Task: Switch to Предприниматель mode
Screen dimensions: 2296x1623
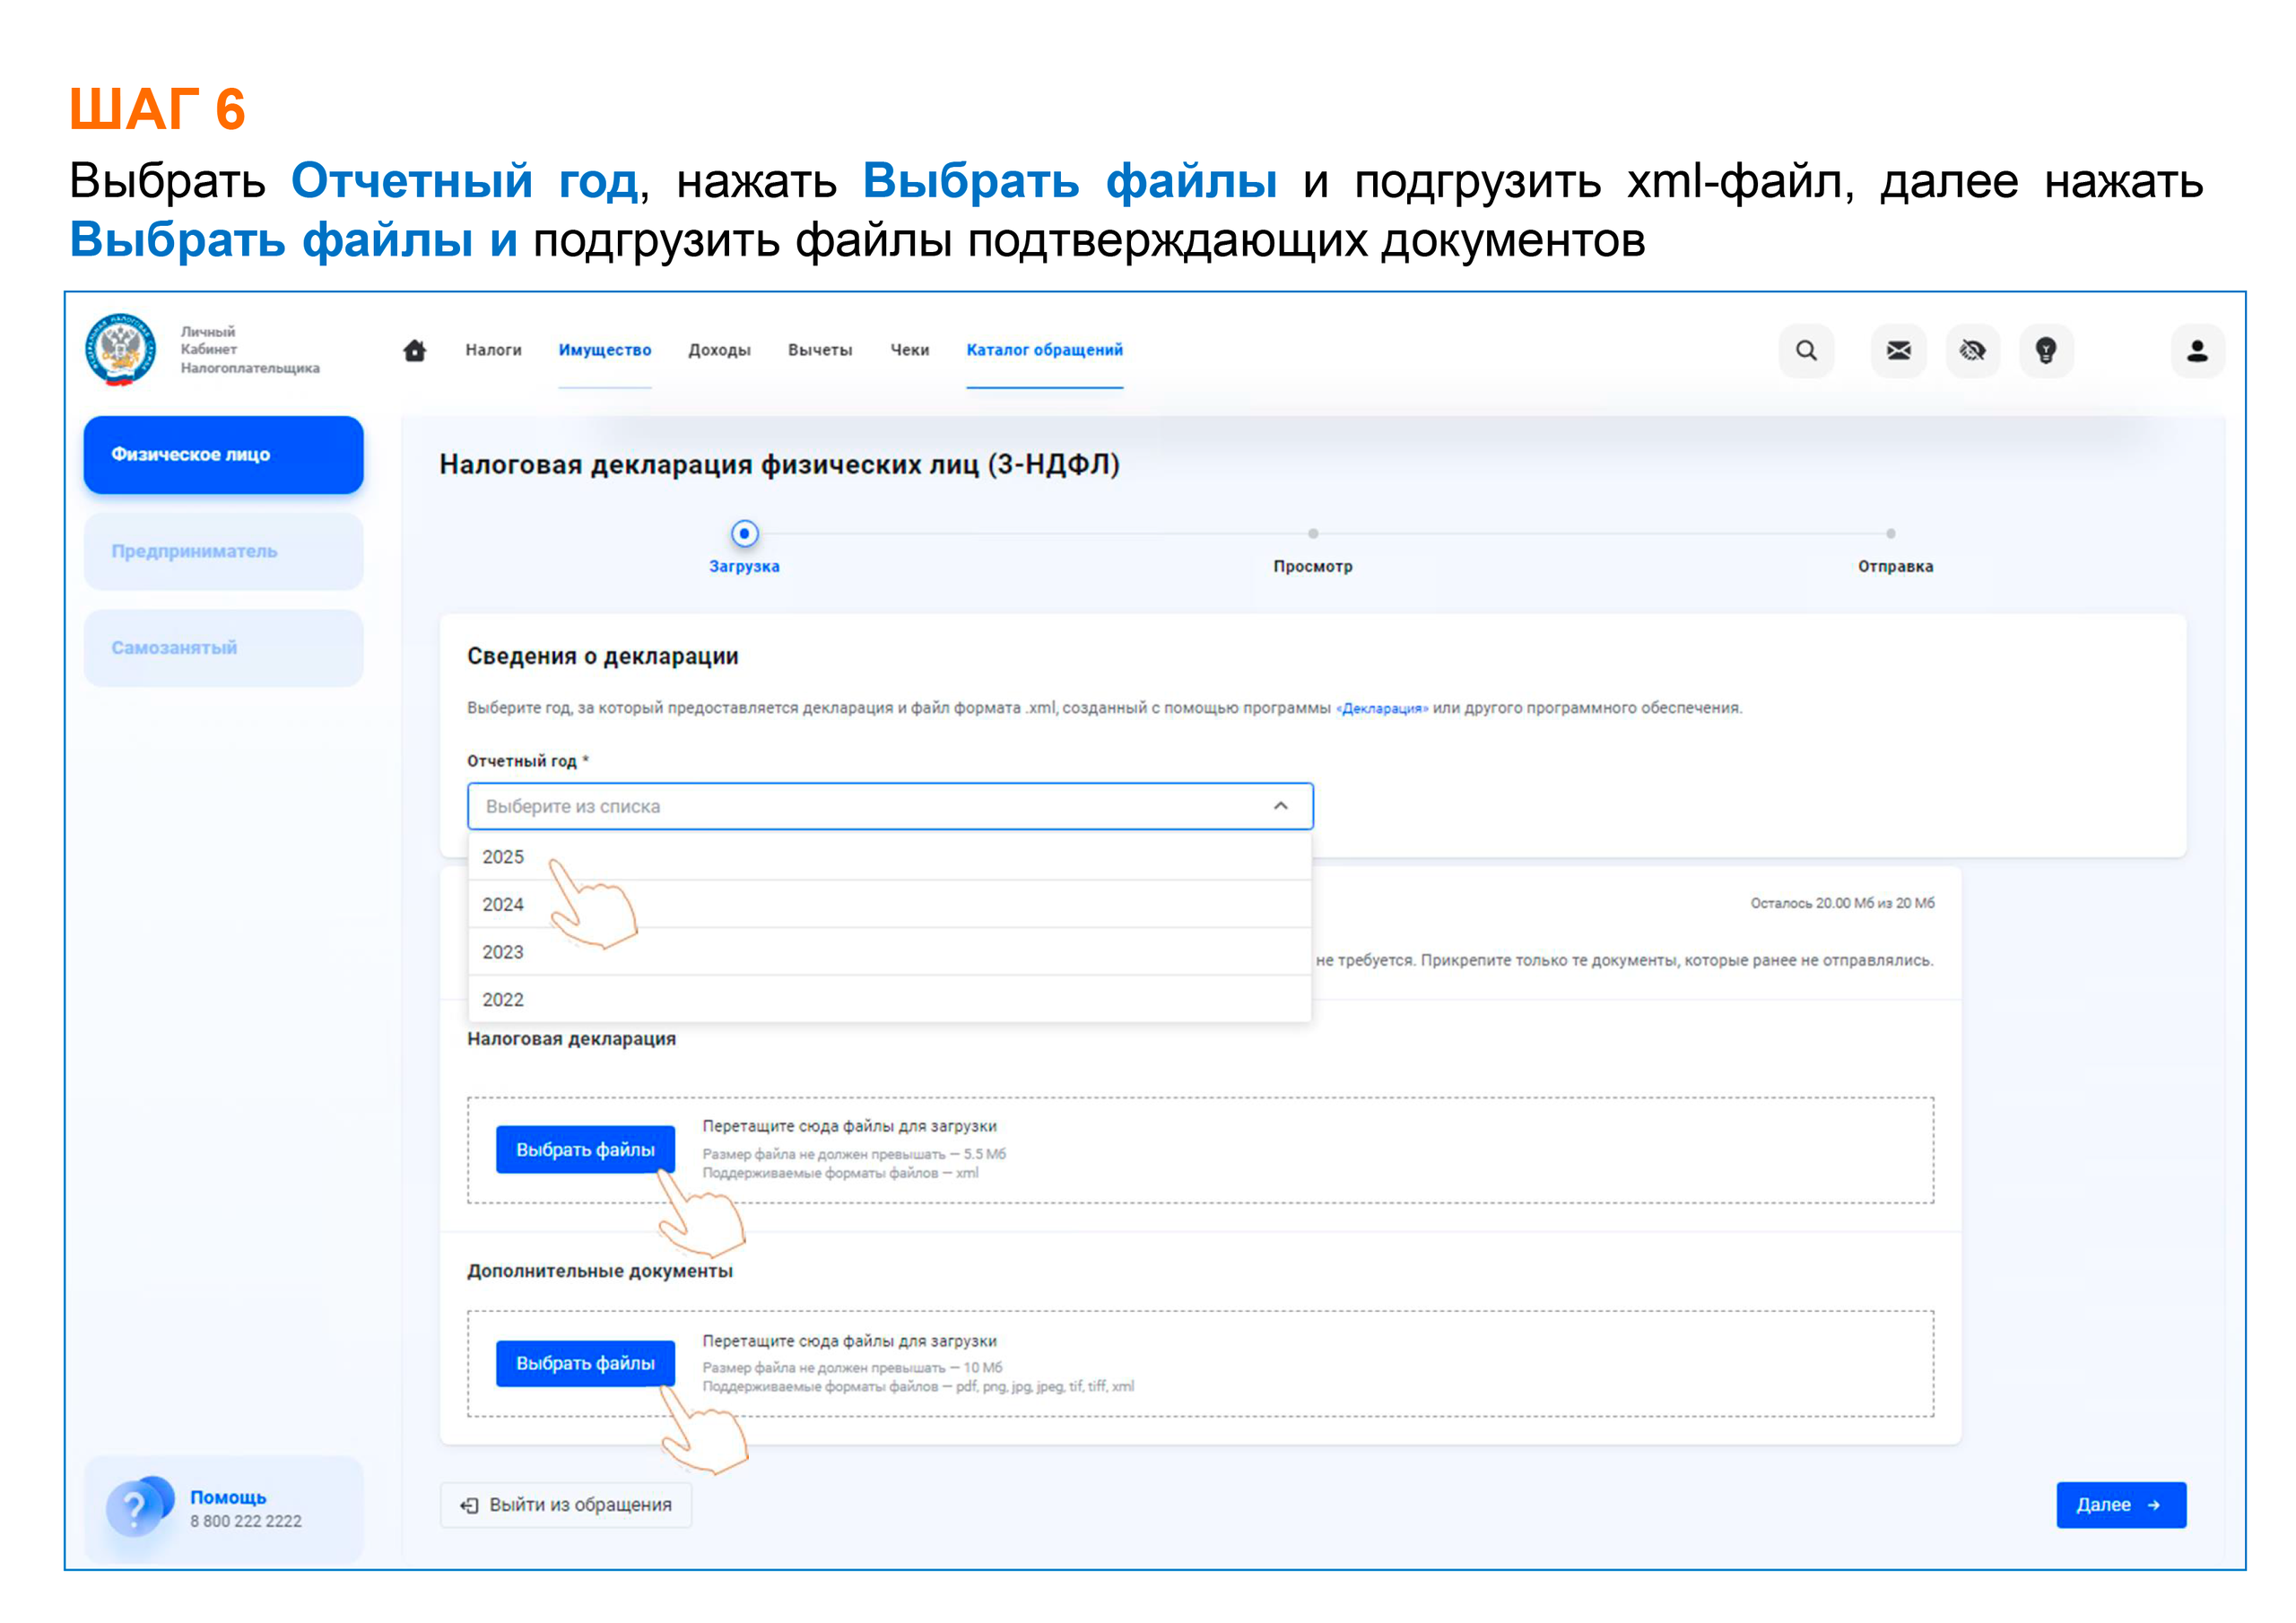Action: [x=222, y=551]
